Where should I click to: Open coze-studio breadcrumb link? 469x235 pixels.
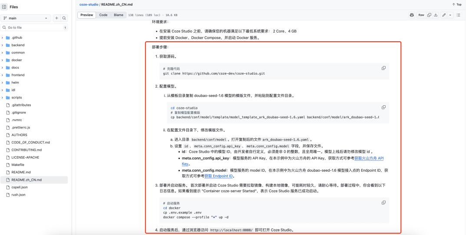click(89, 4)
